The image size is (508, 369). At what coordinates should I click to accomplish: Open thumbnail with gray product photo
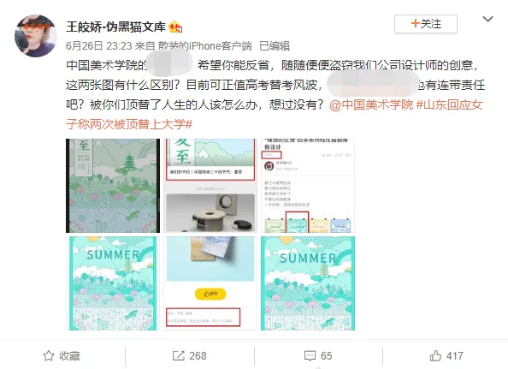click(x=210, y=186)
